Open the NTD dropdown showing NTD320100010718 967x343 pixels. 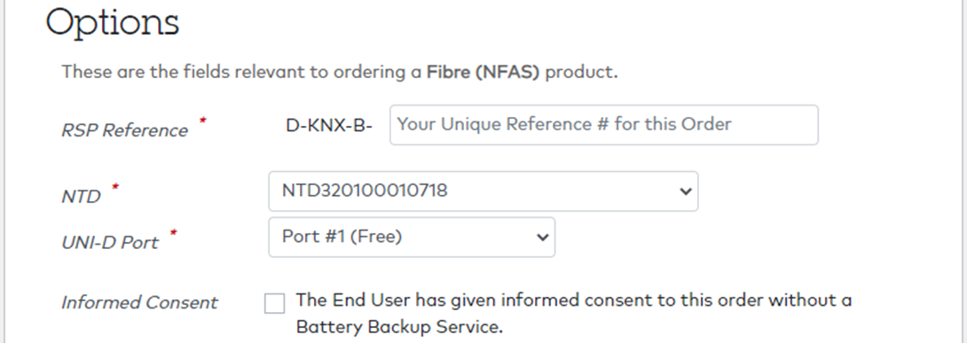pyautogui.click(x=483, y=191)
